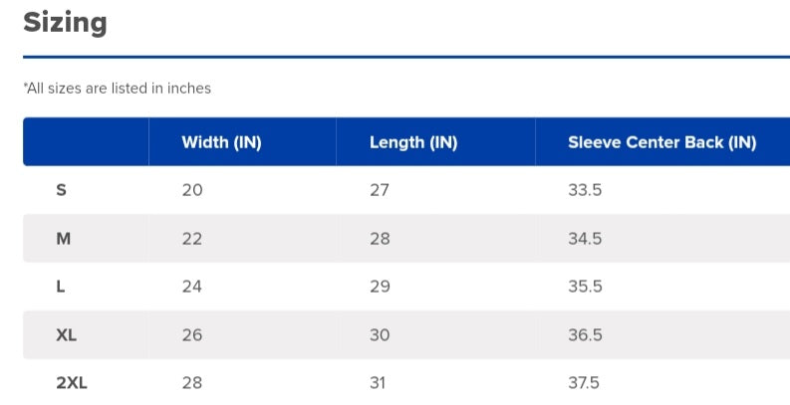Select the S size row label
Screen dimensions: 790x405
click(x=62, y=190)
